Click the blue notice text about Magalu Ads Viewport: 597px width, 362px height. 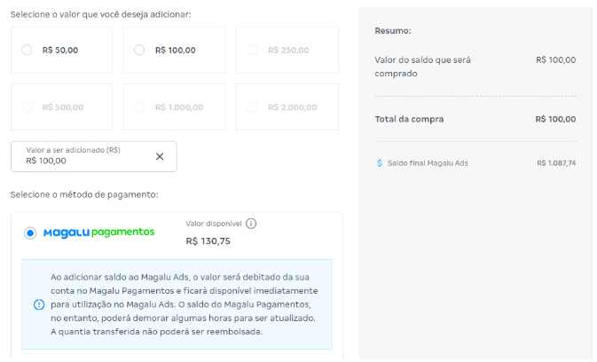coord(185,304)
